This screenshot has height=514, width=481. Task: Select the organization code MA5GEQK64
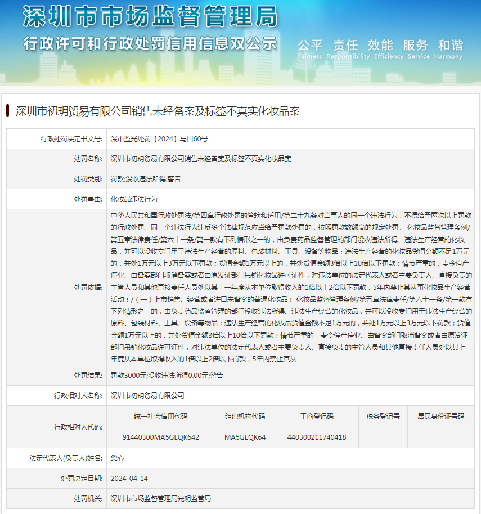(245, 437)
